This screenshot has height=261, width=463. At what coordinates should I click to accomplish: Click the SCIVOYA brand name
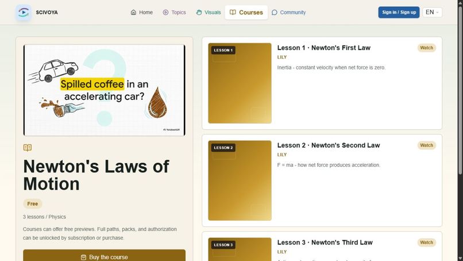pyautogui.click(x=47, y=13)
